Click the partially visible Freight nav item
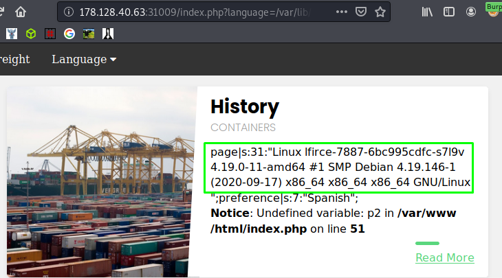This screenshot has width=502, height=278. pyautogui.click(x=14, y=59)
